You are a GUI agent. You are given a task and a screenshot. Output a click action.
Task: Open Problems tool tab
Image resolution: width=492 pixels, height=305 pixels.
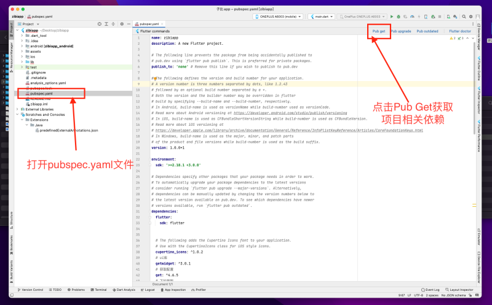pyautogui.click(x=76, y=290)
